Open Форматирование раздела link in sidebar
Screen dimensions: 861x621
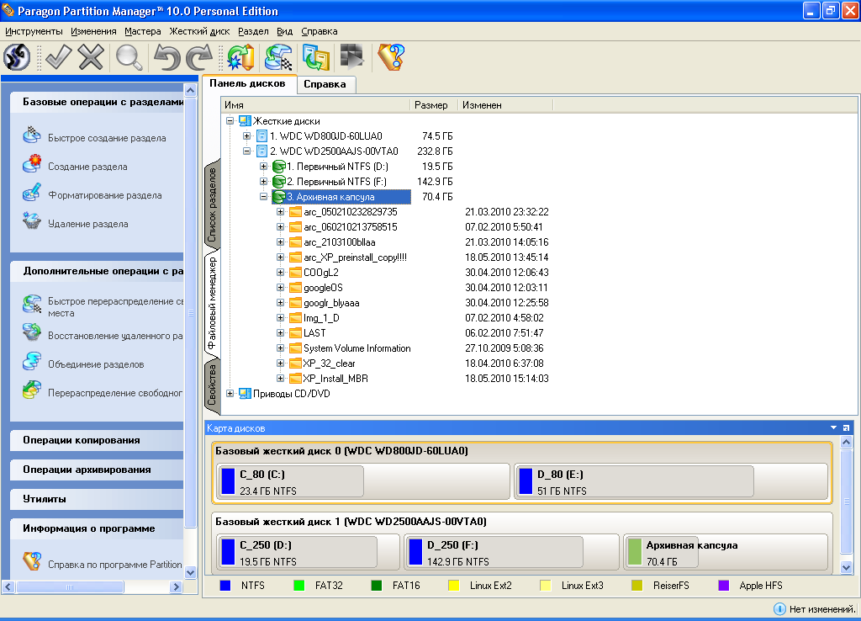coord(104,195)
